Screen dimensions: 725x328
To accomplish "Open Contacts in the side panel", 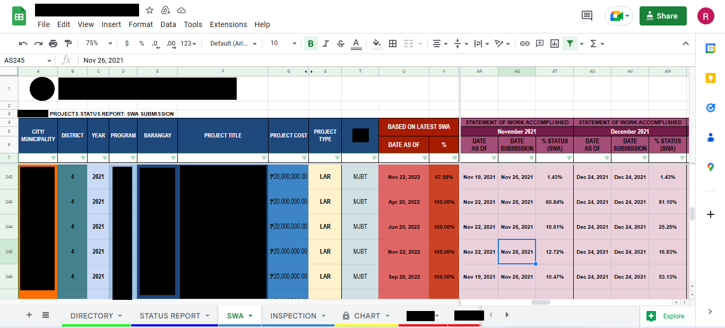I will [711, 137].
